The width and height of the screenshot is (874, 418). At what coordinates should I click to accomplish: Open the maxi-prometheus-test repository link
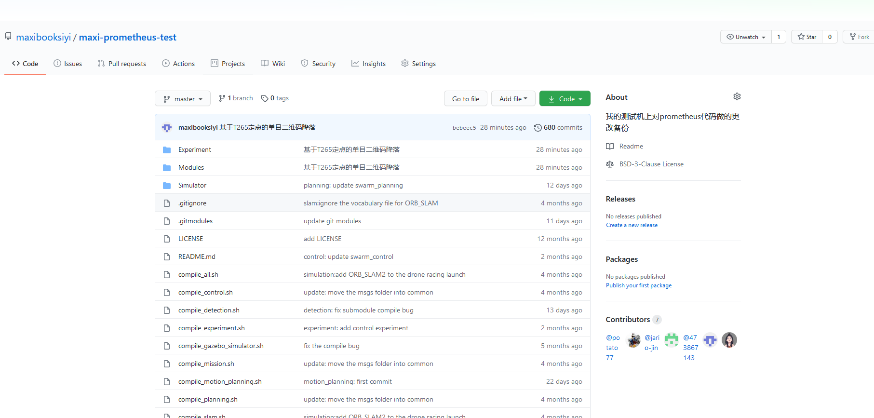(x=128, y=37)
